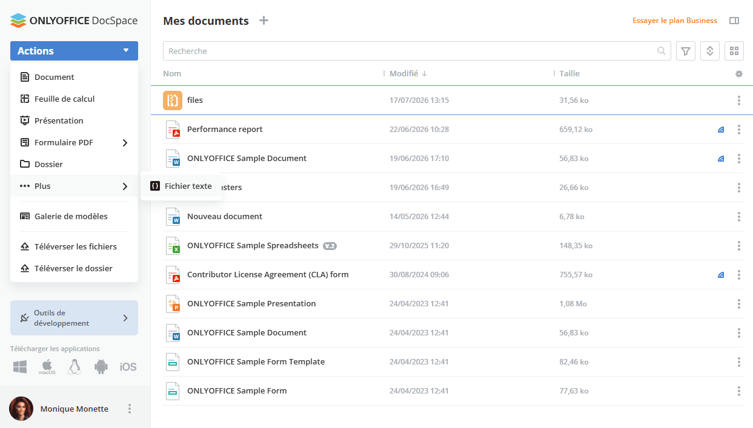Open the filter icon button
This screenshot has width=753, height=428.
(686, 51)
